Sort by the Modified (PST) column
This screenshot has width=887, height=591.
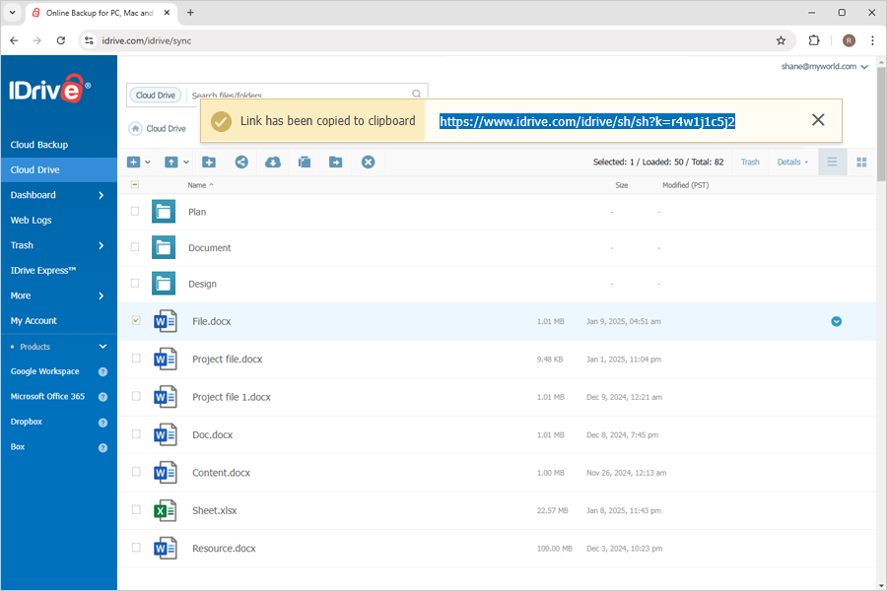click(x=686, y=185)
